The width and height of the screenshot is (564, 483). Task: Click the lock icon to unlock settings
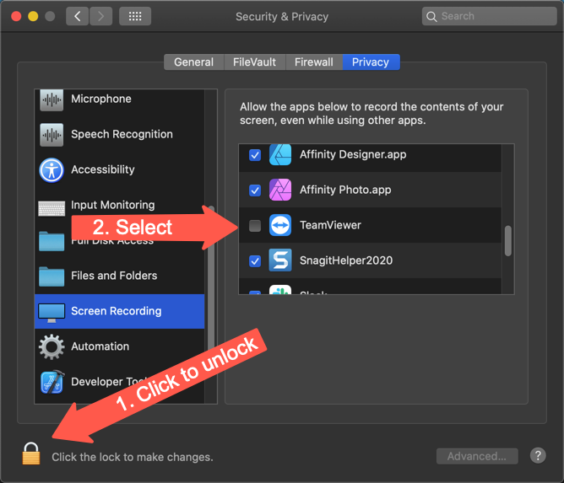tap(31, 453)
